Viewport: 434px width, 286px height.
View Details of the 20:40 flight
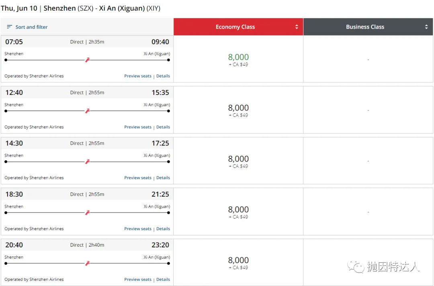click(163, 280)
